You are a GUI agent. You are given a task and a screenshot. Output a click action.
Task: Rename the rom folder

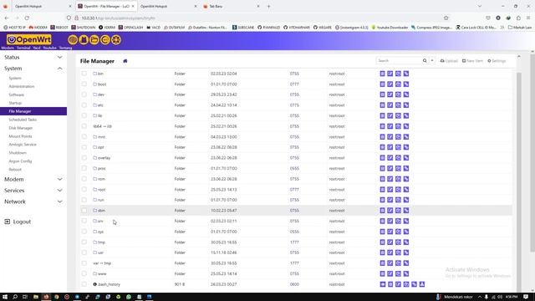390,179
